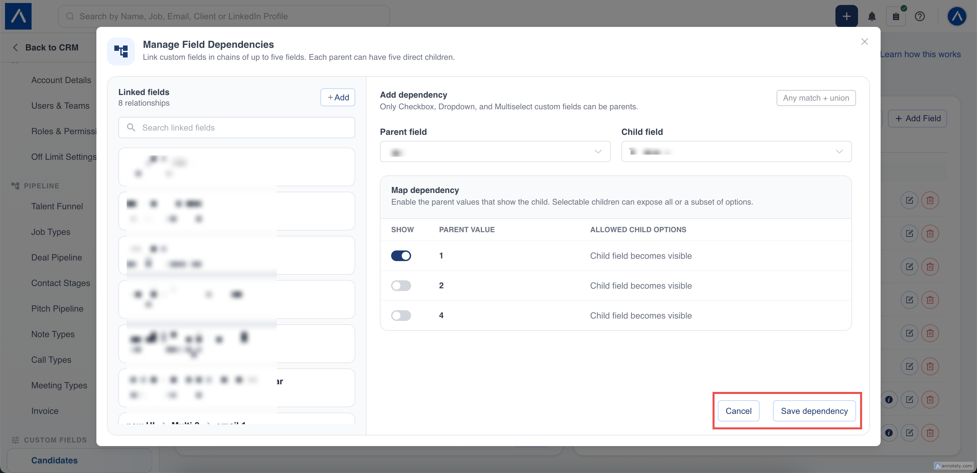Select Talent Funnel in the Pipeline section

57,206
